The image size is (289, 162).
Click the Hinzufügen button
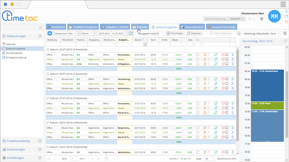tap(175, 34)
